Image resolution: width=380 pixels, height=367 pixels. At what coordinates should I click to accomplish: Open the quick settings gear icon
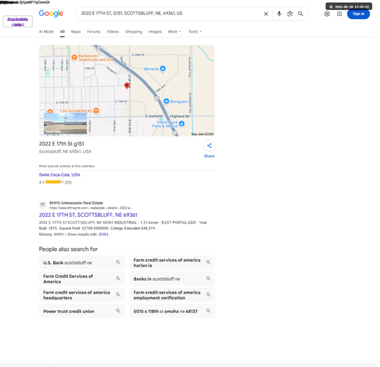coord(327,14)
